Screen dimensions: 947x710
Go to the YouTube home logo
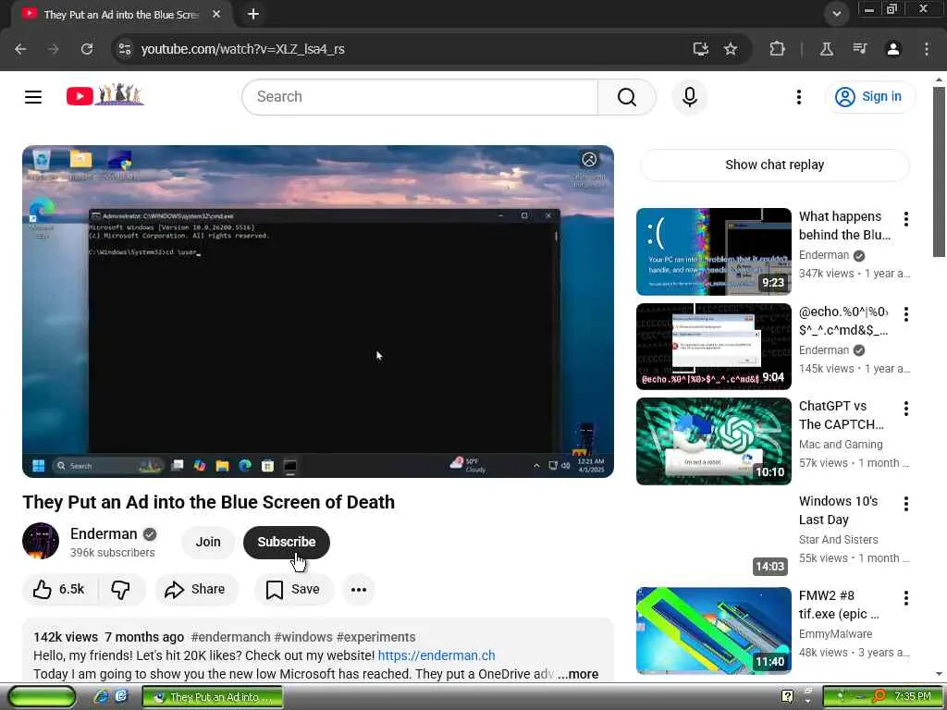pos(105,95)
